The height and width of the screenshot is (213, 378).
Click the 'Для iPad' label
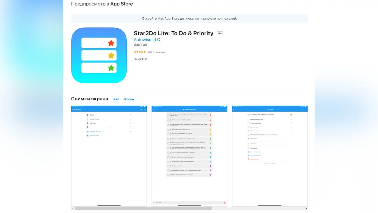[140, 45]
